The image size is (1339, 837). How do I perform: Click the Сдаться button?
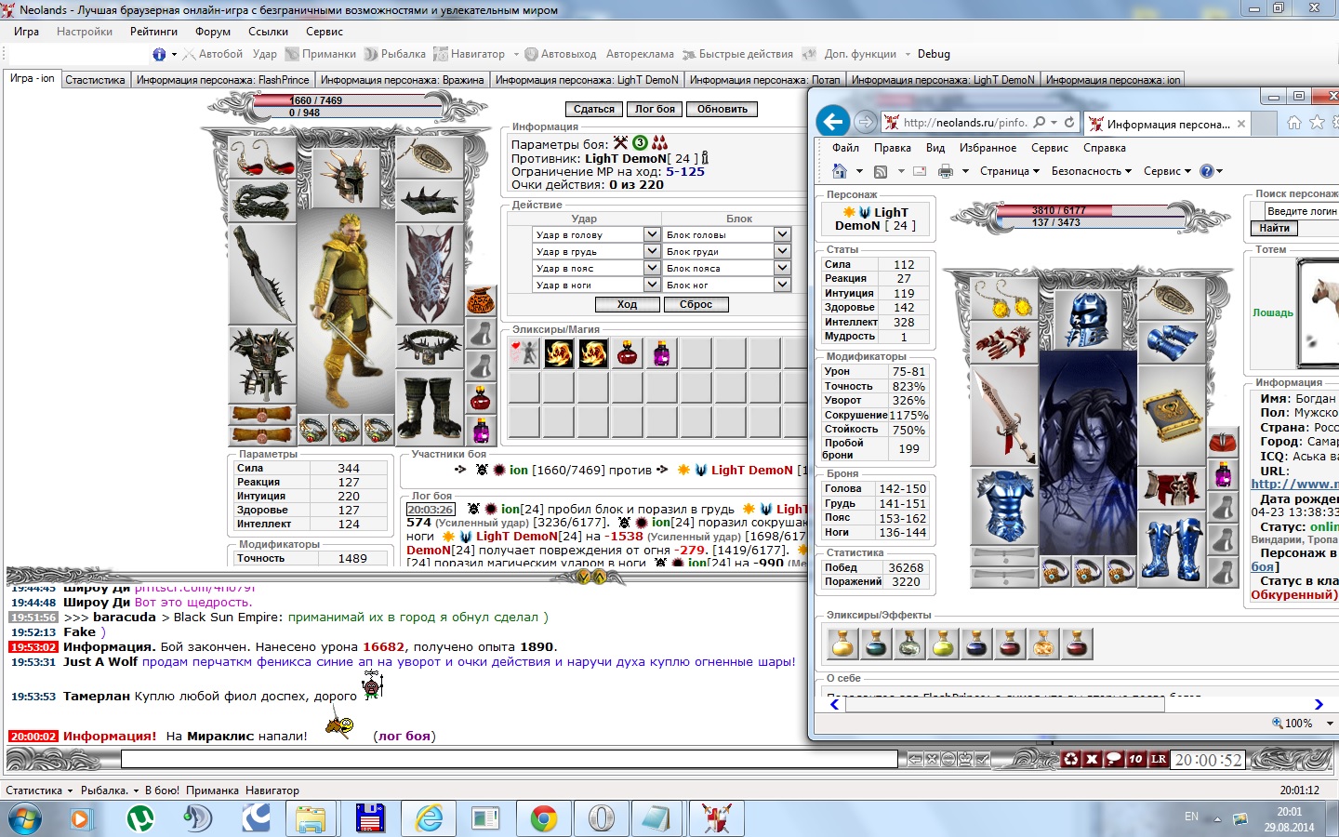click(594, 109)
